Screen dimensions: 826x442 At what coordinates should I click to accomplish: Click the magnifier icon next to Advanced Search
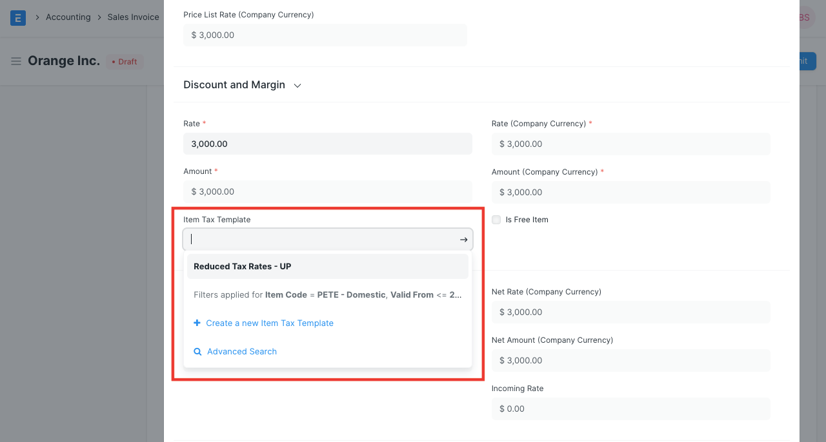pos(197,351)
